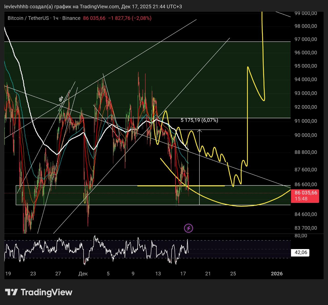
Task: Click the 80,00 RSI scale label
Action: [301, 236]
